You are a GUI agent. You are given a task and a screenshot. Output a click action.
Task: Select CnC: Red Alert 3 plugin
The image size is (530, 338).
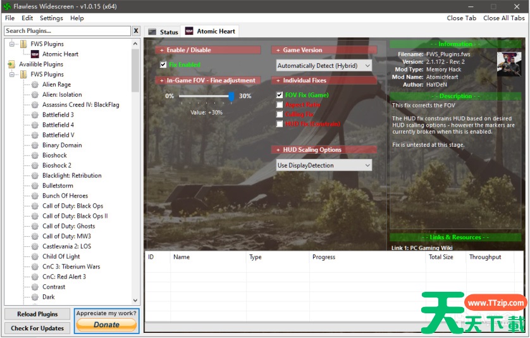click(x=65, y=277)
